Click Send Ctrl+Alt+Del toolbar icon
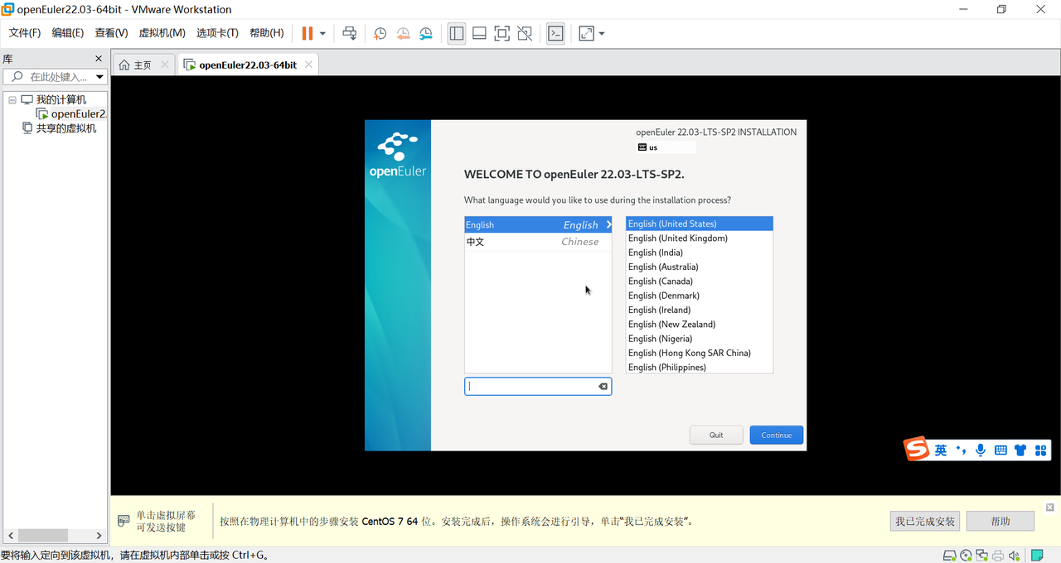 coord(350,33)
